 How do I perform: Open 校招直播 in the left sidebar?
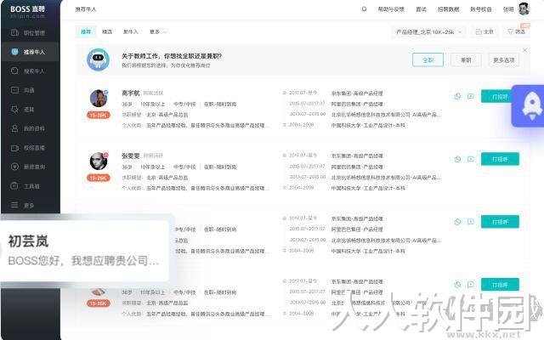click(x=31, y=148)
